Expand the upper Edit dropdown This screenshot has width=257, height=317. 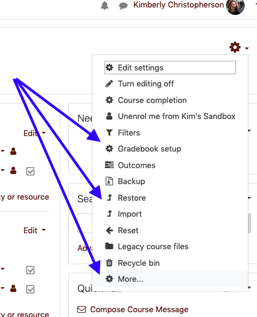point(35,133)
